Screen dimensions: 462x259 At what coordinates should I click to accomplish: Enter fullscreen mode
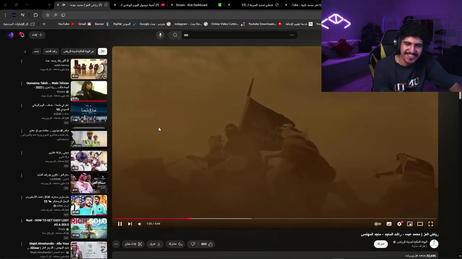tap(431, 224)
